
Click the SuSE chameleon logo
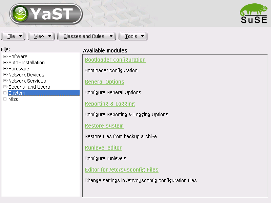(254, 14)
